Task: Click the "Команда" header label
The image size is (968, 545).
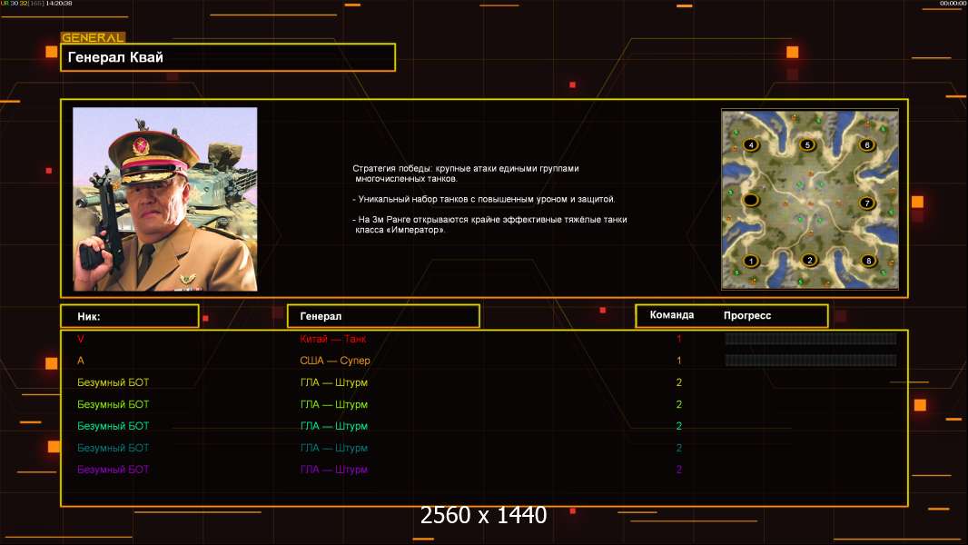Action: pyautogui.click(x=672, y=315)
